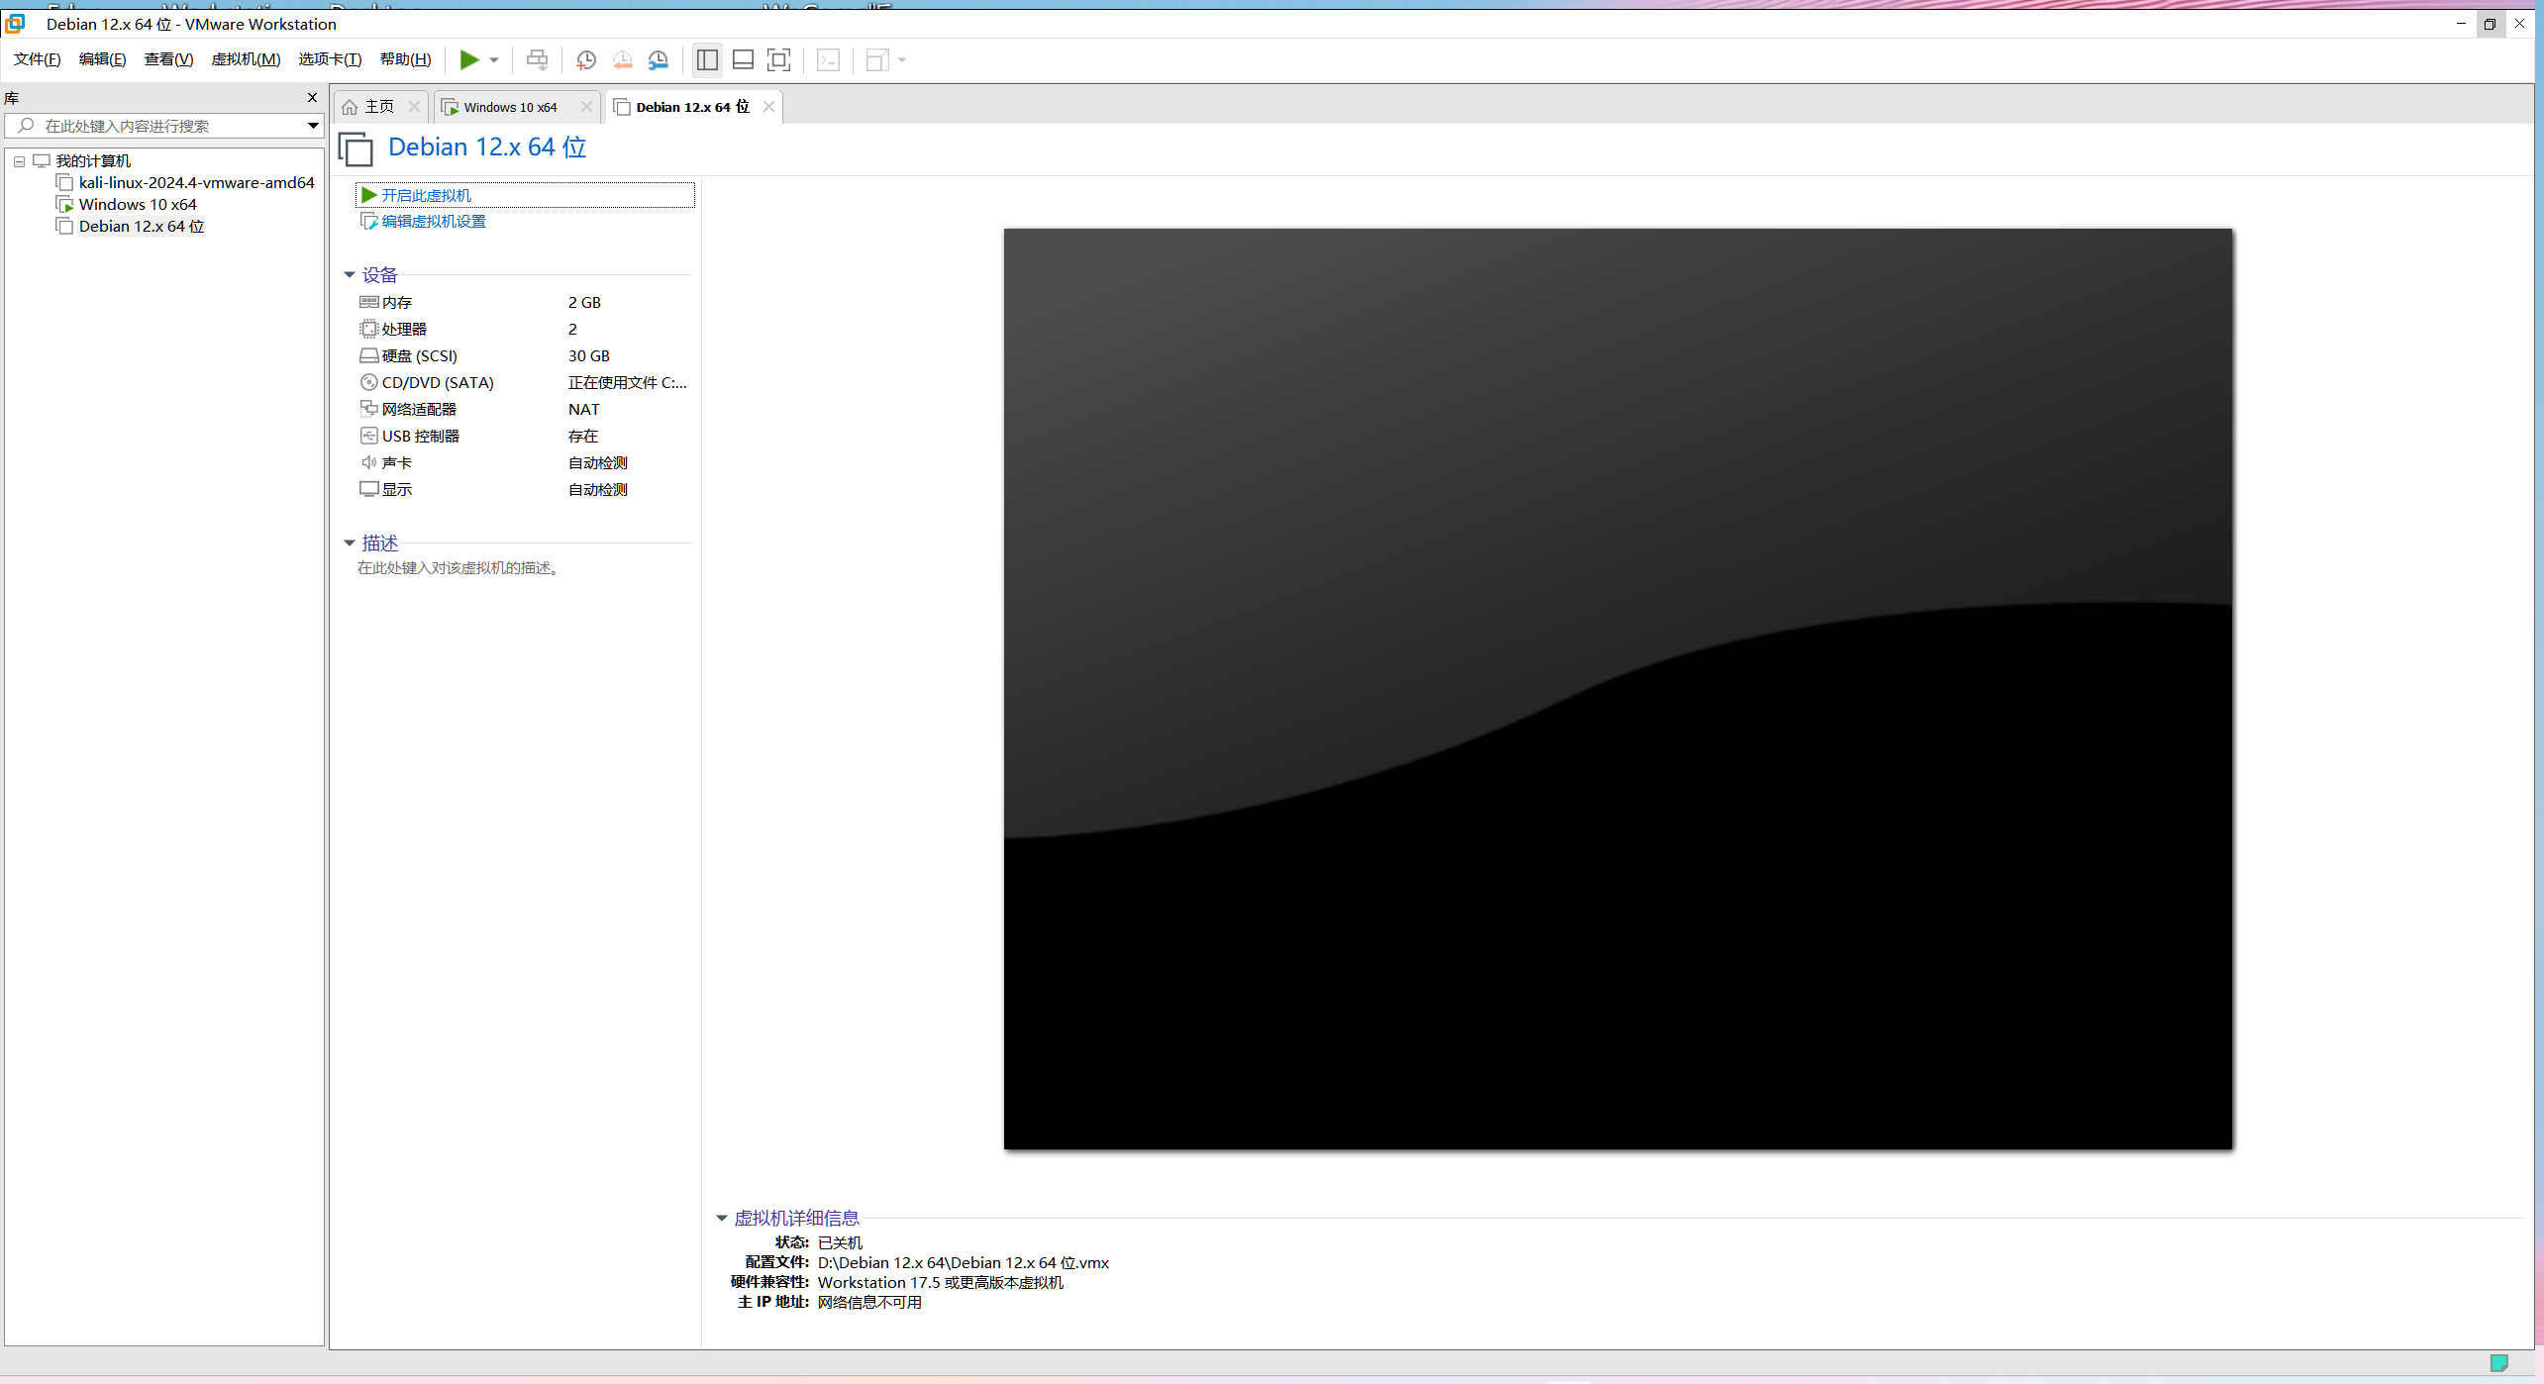
Task: Enter full screen mode icon
Action: click(x=779, y=60)
